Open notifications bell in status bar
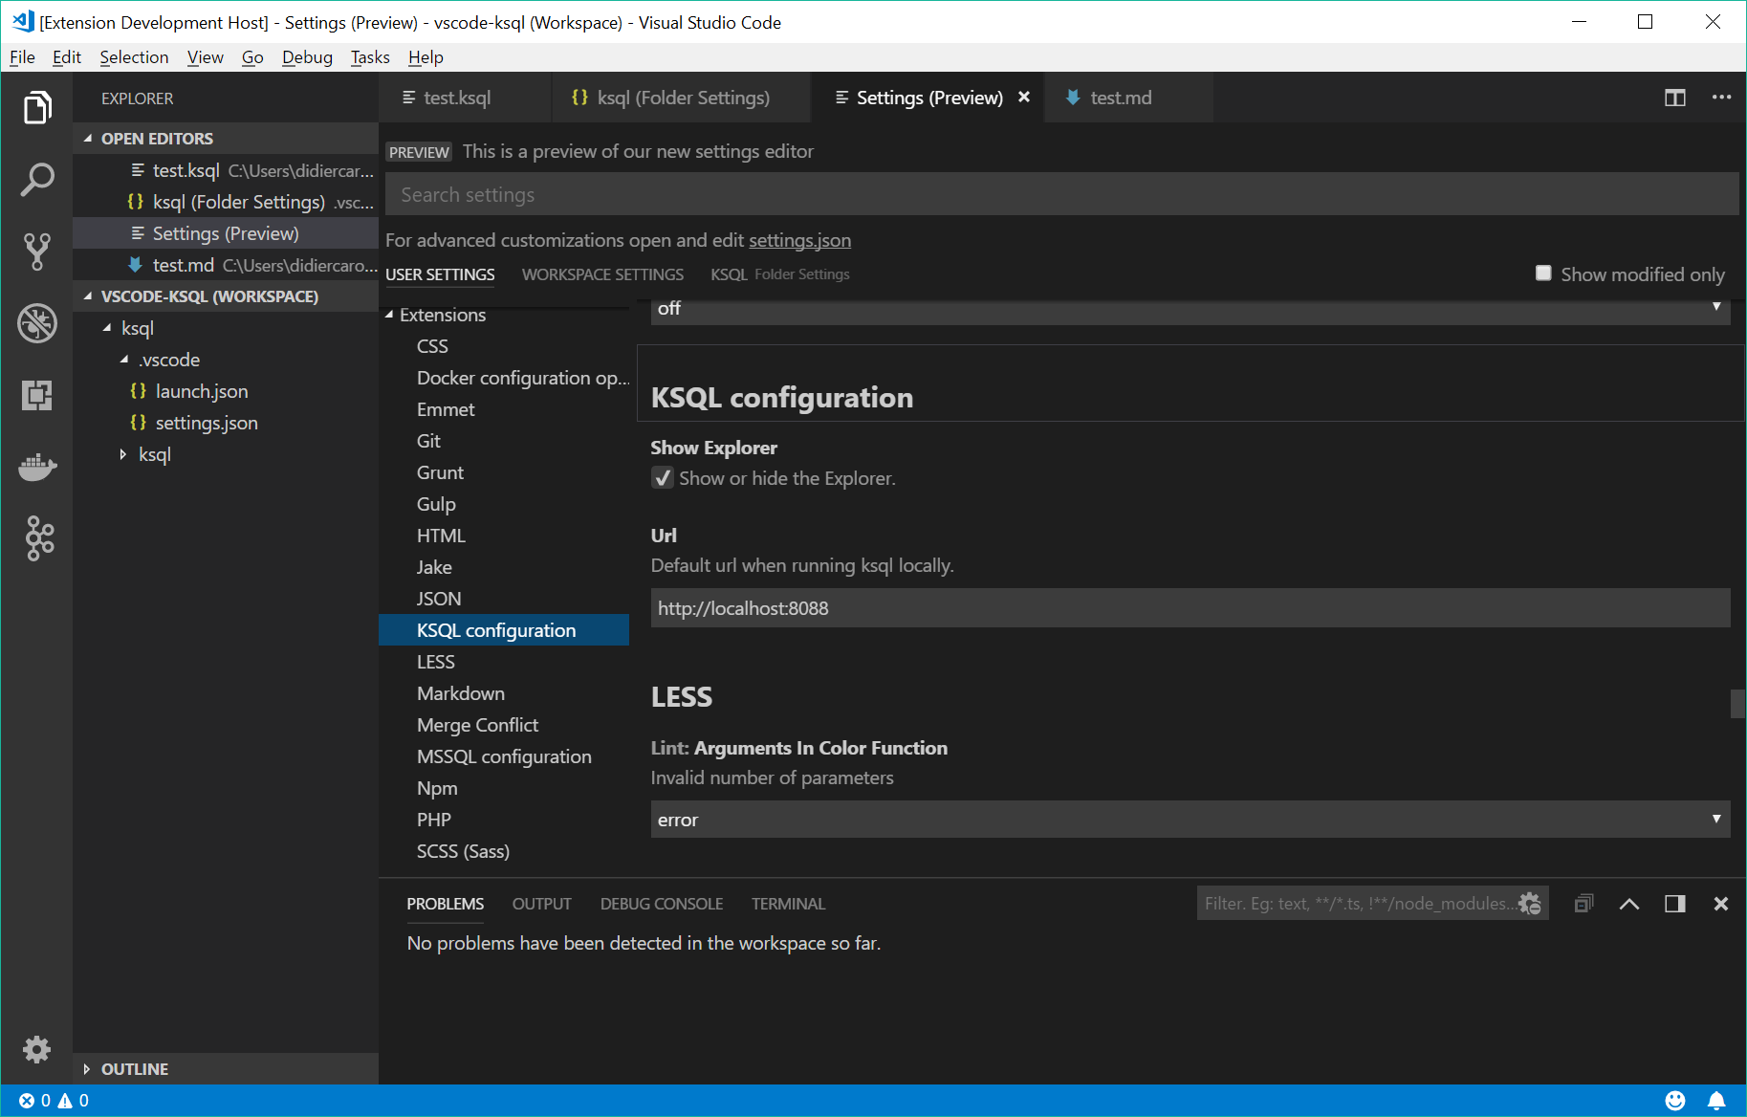Screen dimensions: 1747x1117 point(1717,1101)
